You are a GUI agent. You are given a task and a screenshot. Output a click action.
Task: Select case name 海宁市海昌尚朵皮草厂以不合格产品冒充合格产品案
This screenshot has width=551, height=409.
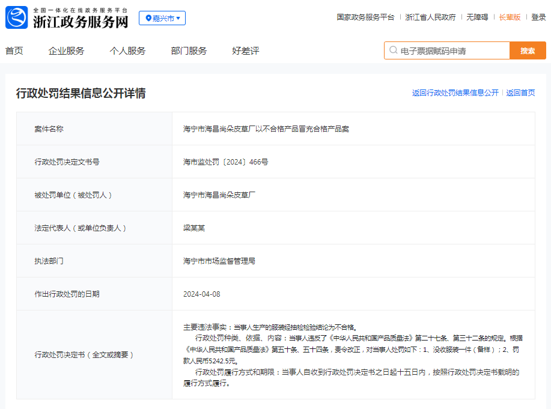click(x=266, y=129)
